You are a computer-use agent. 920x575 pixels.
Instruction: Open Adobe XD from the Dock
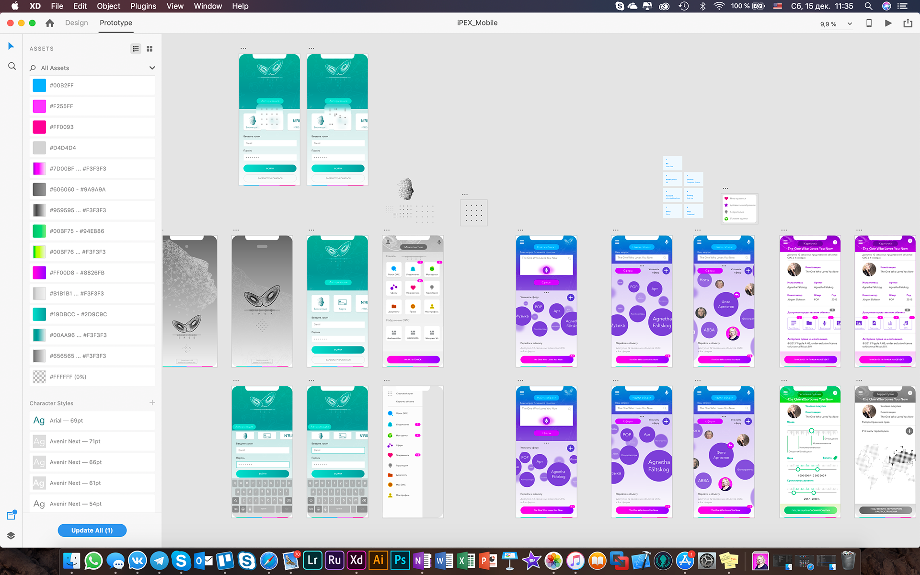coord(356,560)
